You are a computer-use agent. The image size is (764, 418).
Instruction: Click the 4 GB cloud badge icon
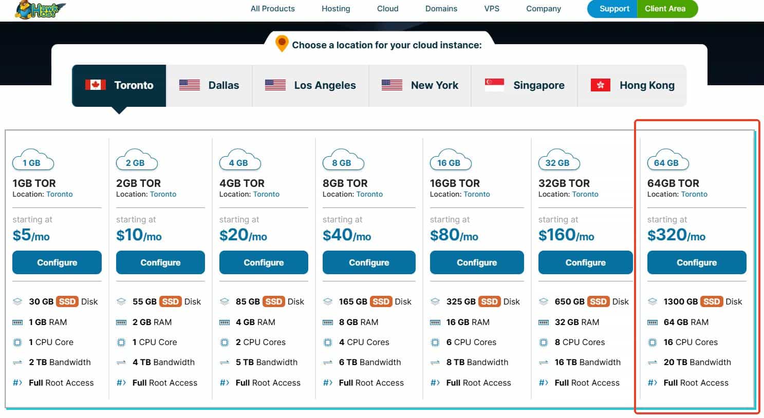240,160
